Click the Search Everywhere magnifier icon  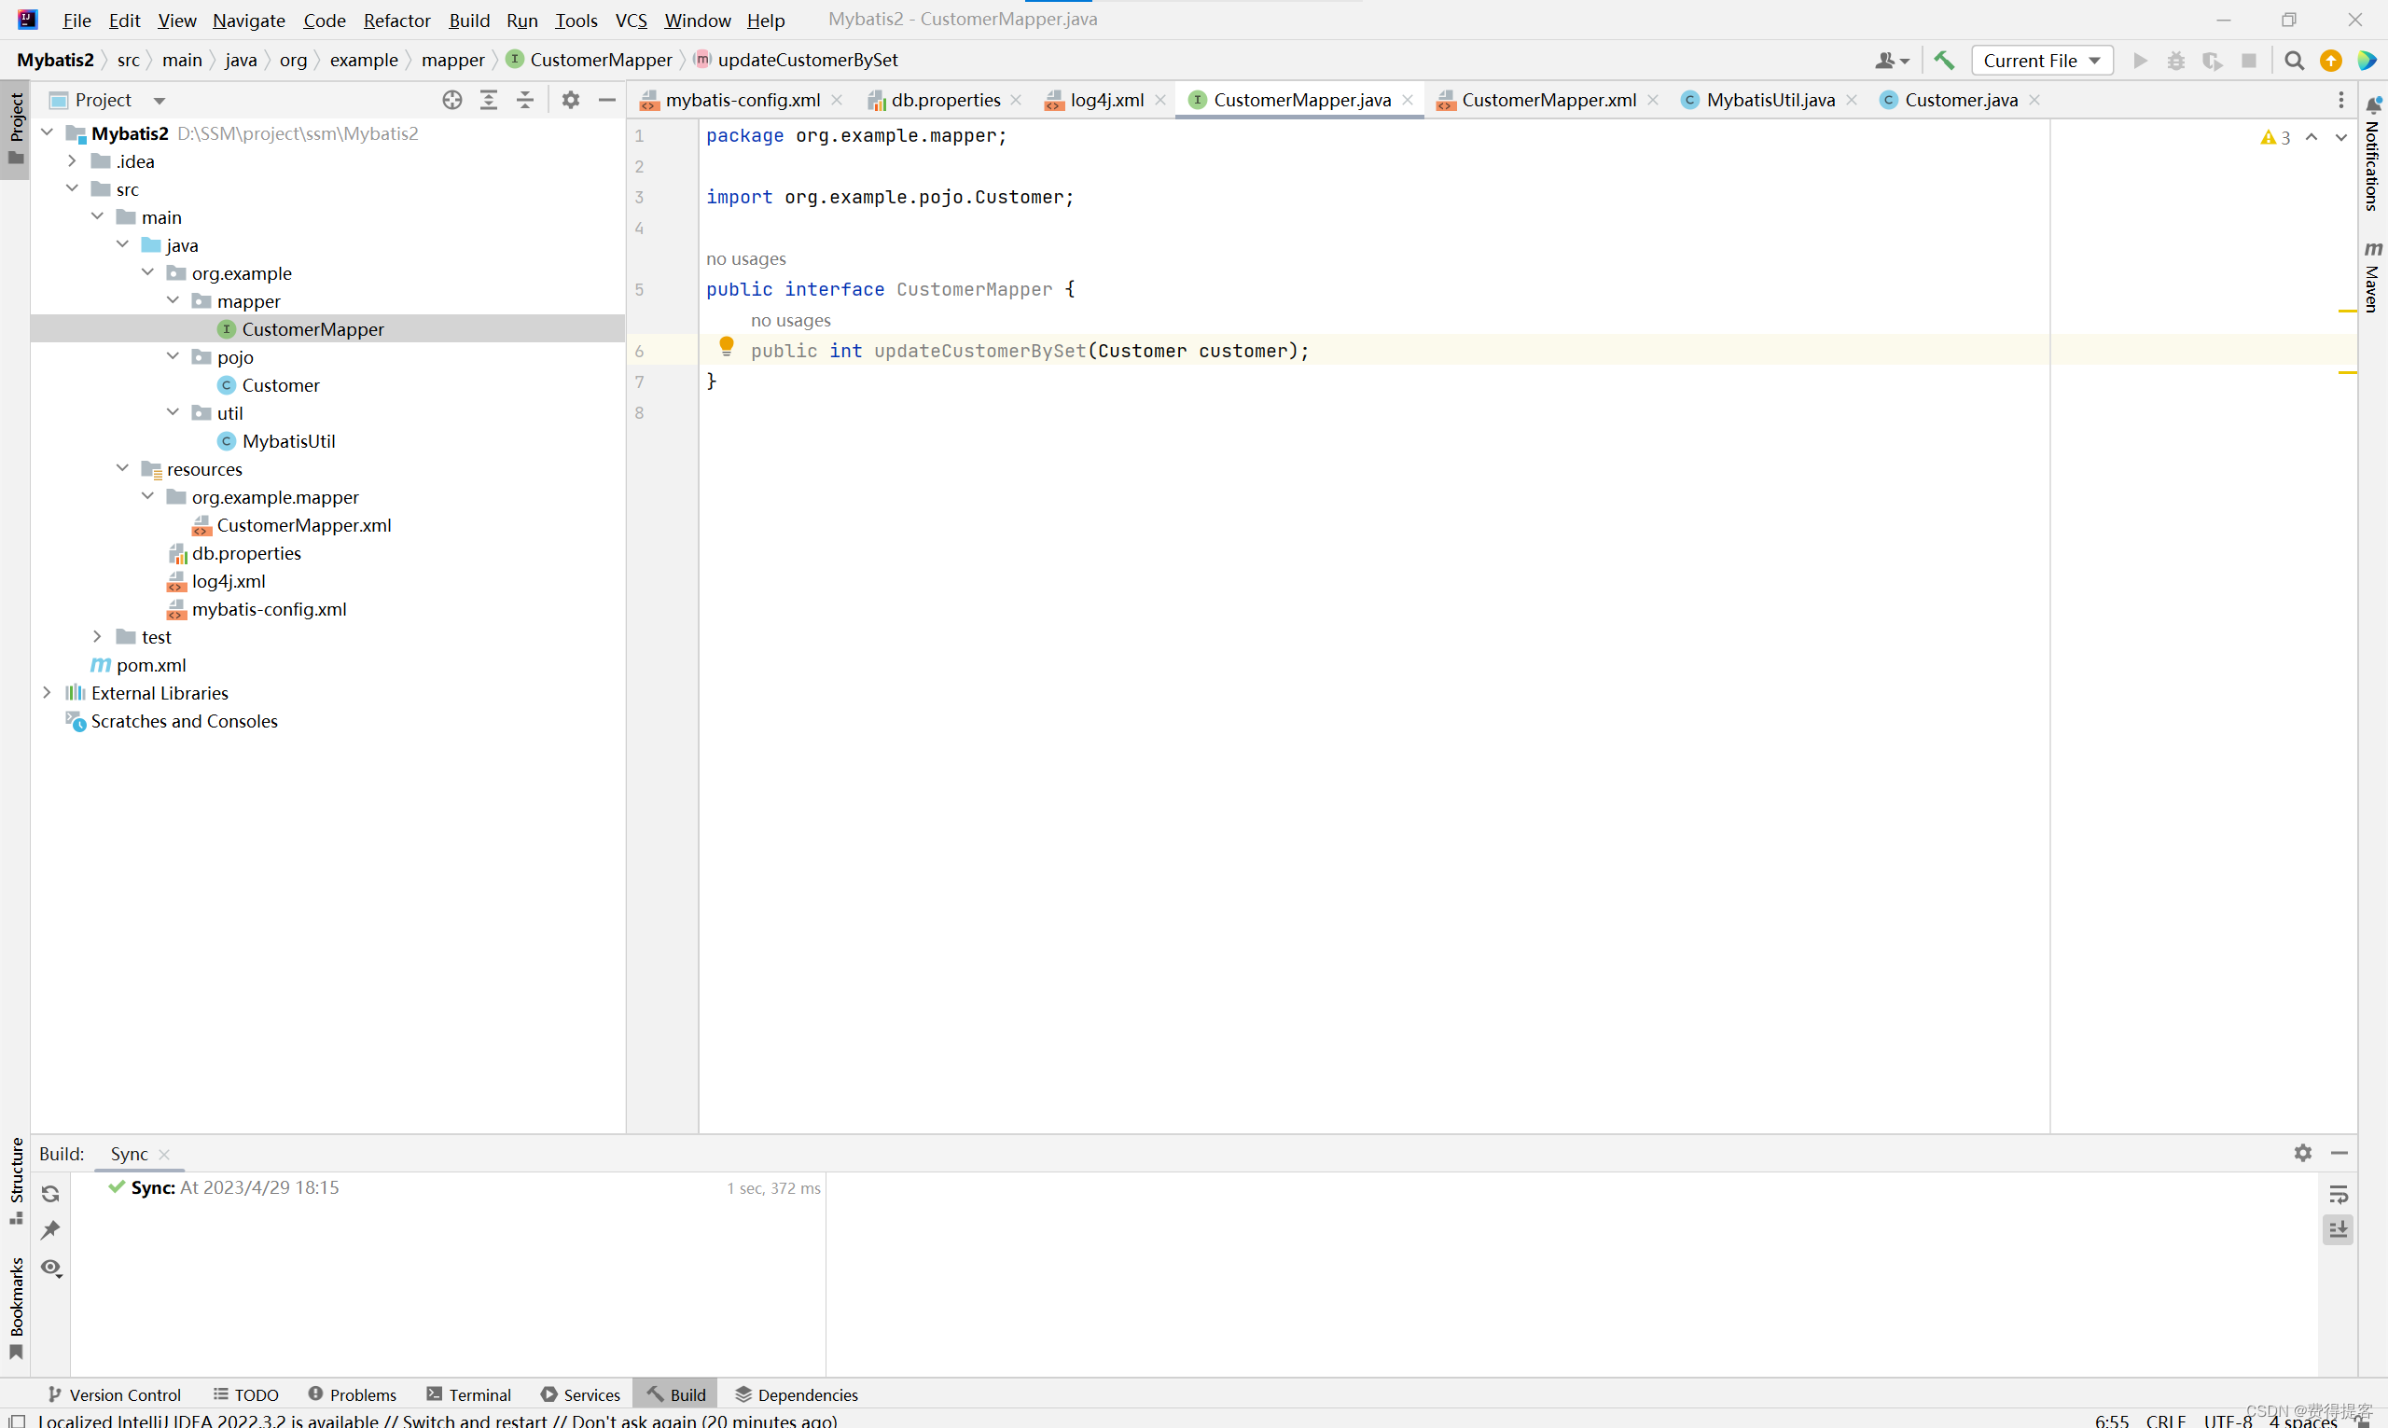coord(2295,61)
